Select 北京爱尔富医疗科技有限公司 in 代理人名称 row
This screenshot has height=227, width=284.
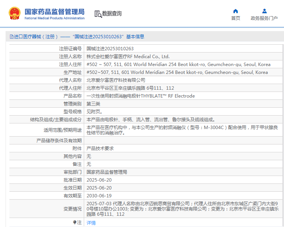tap(116, 80)
